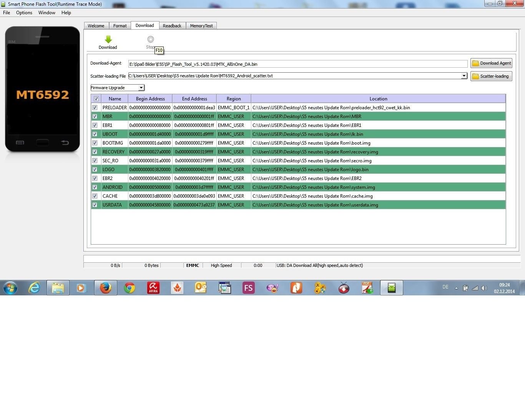Viewport: 525px width, 410px height.
Task: Click the lk.bin location path
Action: [x=308, y=134]
